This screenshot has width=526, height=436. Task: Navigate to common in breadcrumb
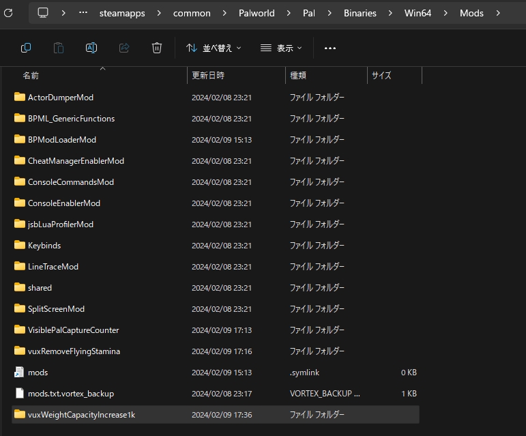[192, 13]
